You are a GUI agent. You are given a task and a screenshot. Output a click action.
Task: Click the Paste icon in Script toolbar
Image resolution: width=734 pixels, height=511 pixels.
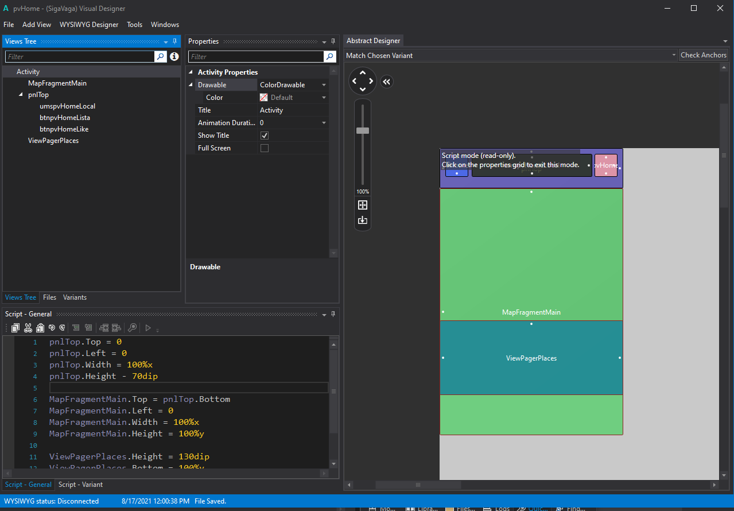(x=40, y=328)
